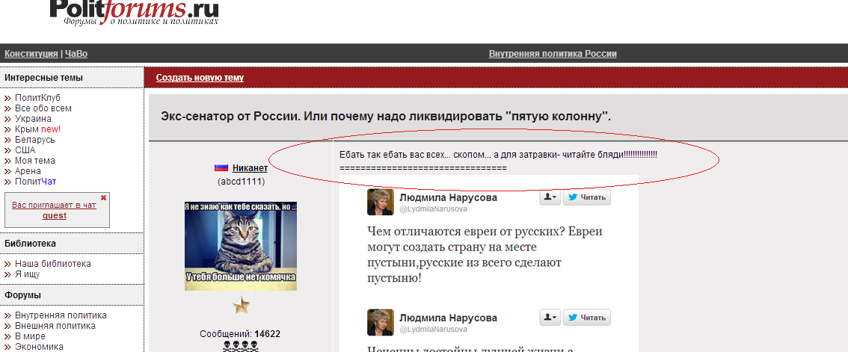The width and height of the screenshot is (848, 352).
Task: Open Наша библиотека link
Action: [x=53, y=264]
